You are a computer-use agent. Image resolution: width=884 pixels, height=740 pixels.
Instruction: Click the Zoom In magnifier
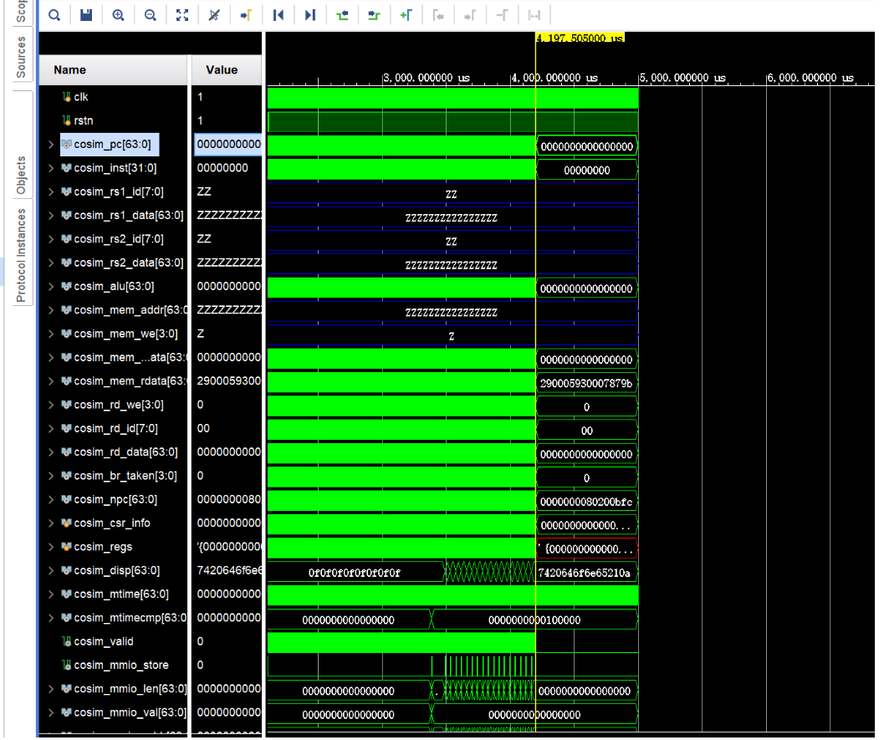[x=119, y=15]
